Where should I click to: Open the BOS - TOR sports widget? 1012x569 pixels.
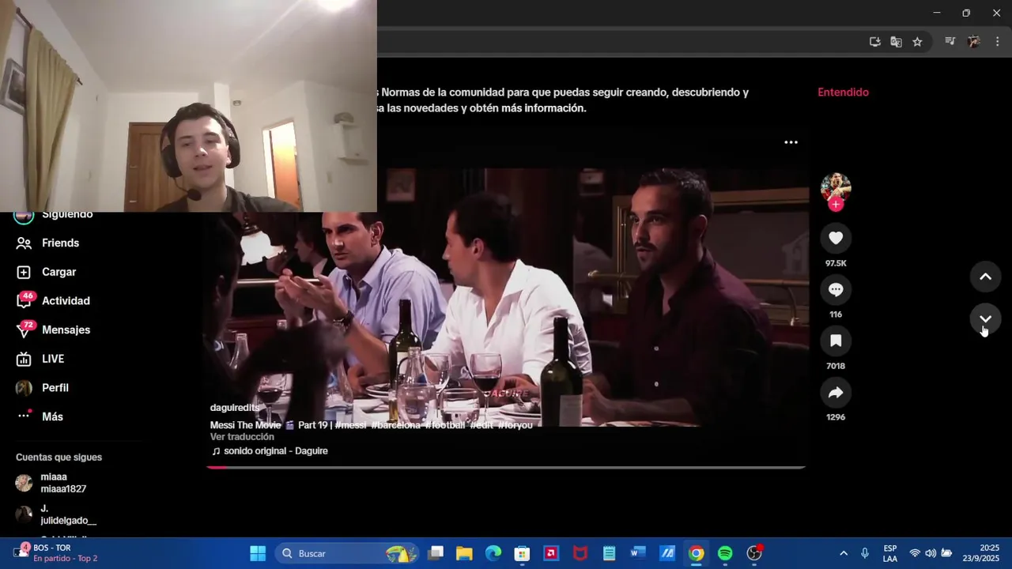55,553
